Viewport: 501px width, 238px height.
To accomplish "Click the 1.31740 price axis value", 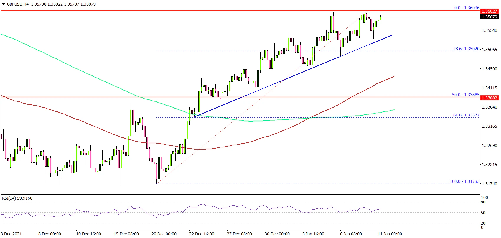I will (489, 184).
